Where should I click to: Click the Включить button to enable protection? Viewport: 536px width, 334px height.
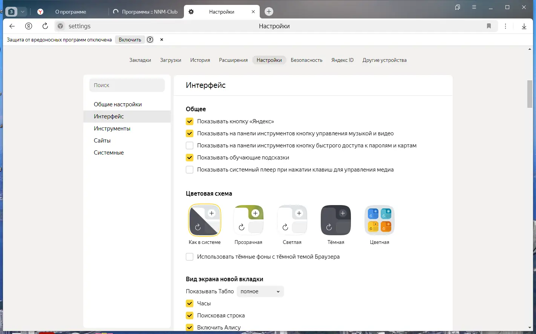pos(130,40)
